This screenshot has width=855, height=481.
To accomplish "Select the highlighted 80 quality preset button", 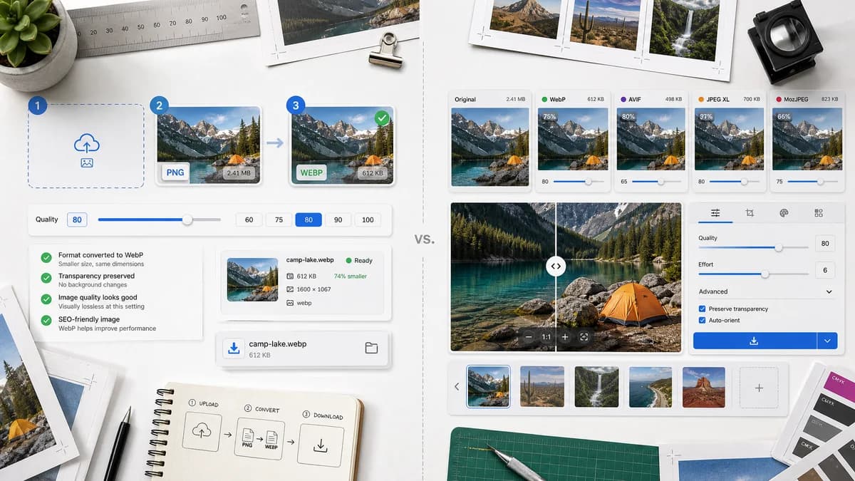I will (309, 219).
